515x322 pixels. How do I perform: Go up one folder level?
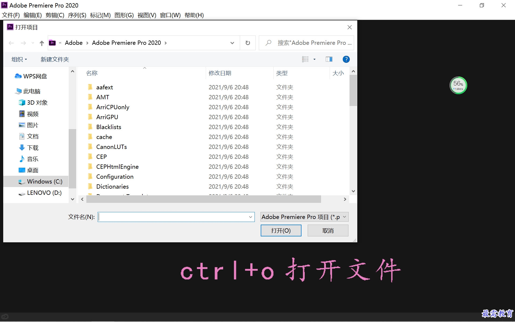tap(42, 43)
